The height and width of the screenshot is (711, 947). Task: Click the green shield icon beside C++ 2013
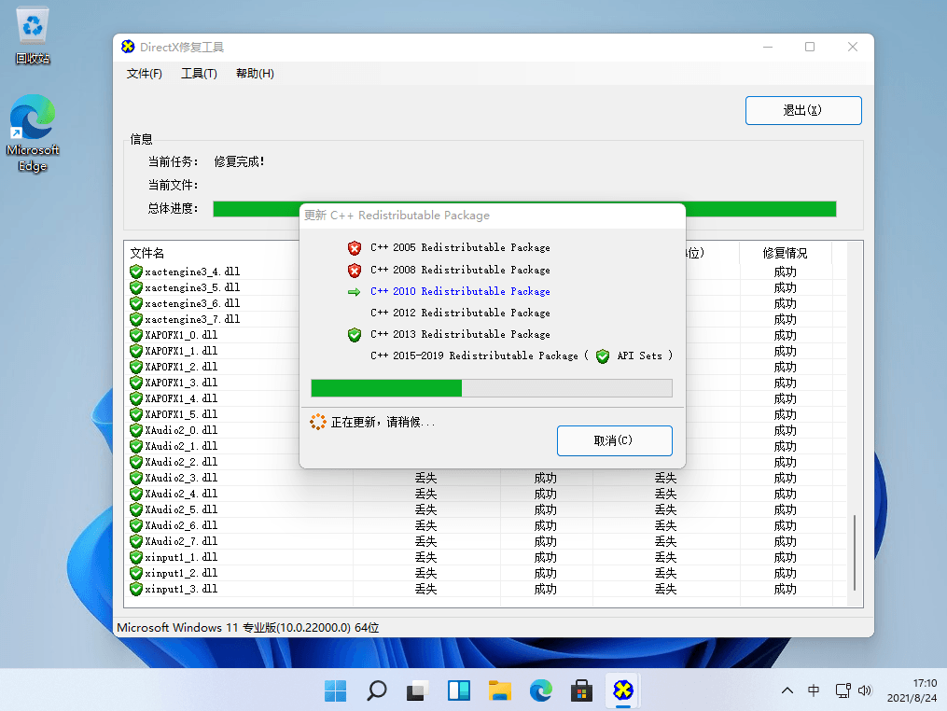tap(355, 335)
